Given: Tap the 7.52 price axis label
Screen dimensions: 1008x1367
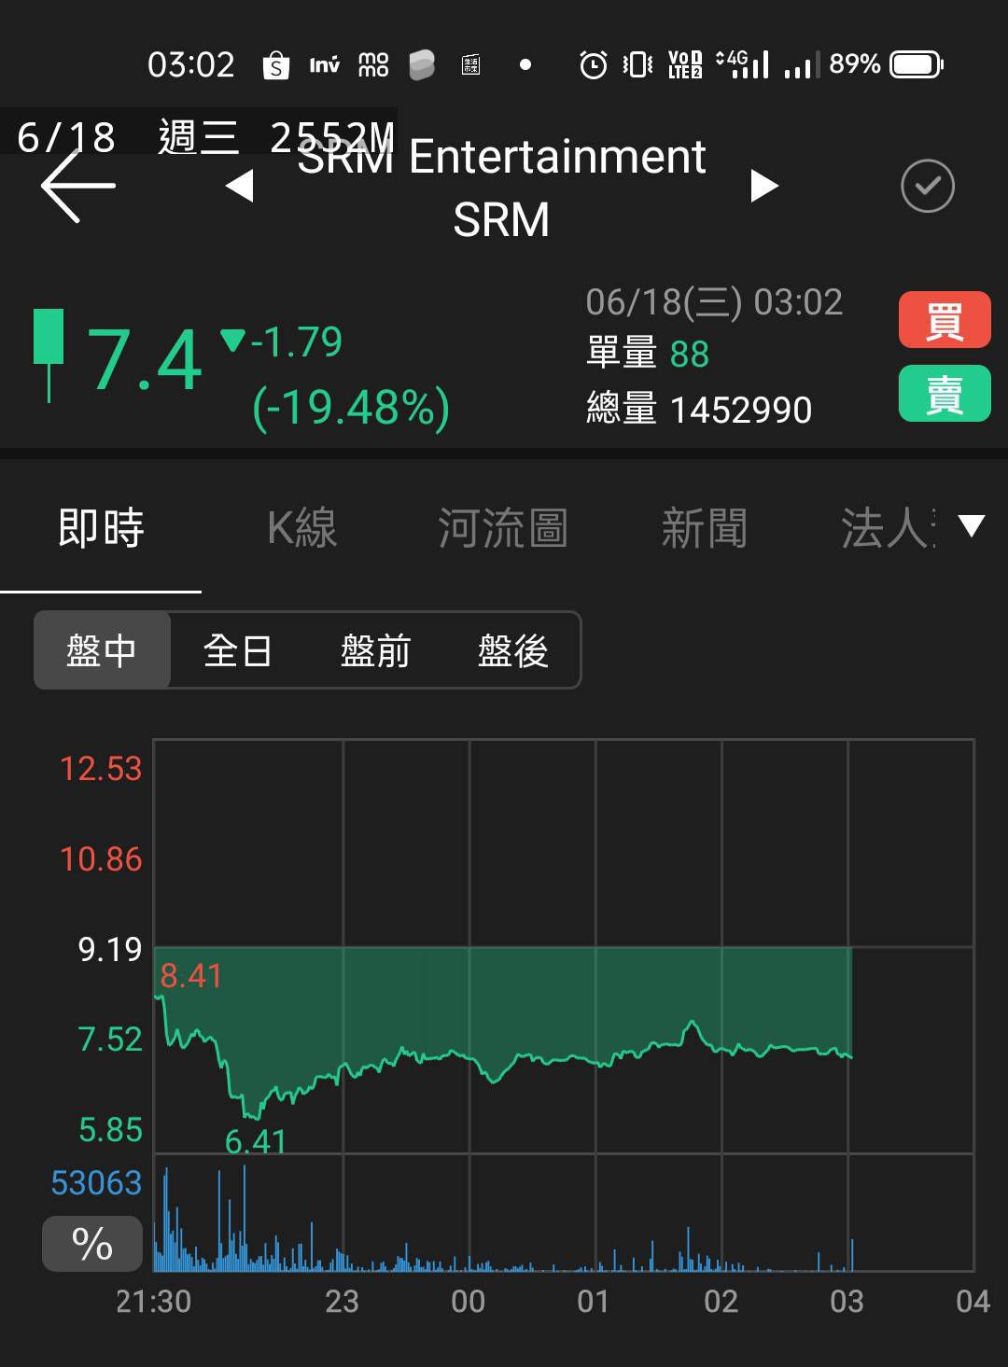Looking at the screenshot, I should (110, 1039).
